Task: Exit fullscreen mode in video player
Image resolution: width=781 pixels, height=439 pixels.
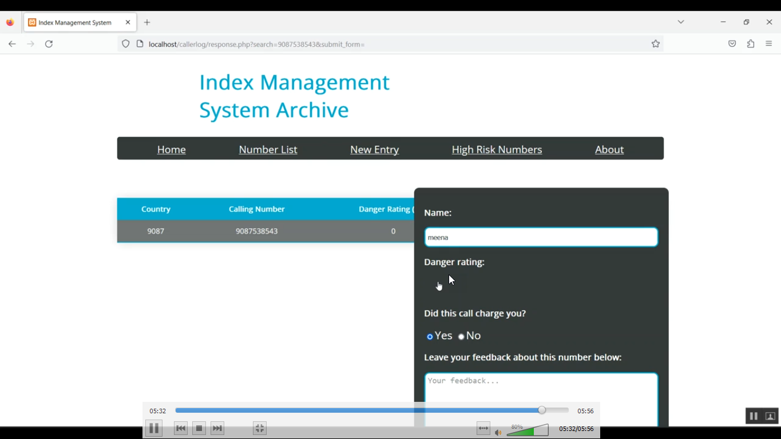Action: pos(260,428)
